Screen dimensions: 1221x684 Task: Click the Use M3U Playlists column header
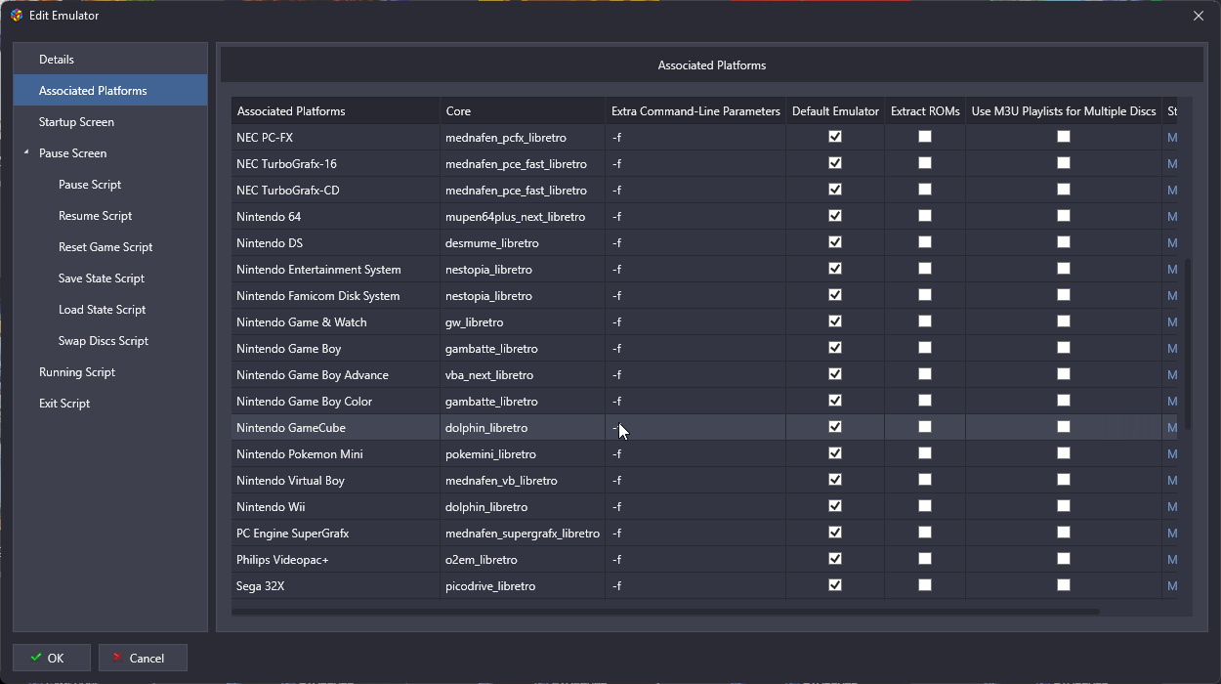pyautogui.click(x=1064, y=111)
